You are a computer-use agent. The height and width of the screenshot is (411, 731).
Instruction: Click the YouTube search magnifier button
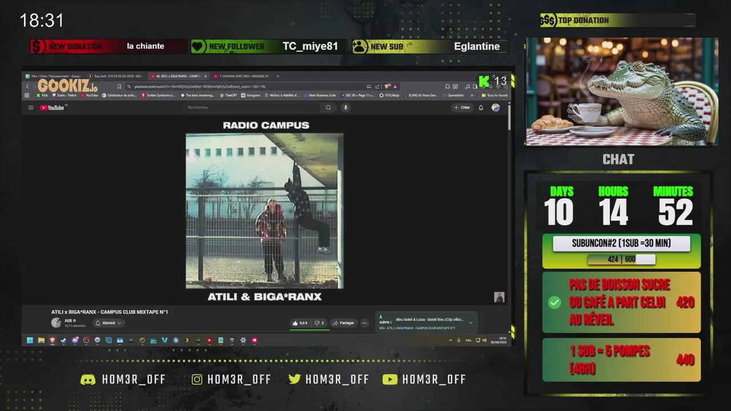(328, 107)
